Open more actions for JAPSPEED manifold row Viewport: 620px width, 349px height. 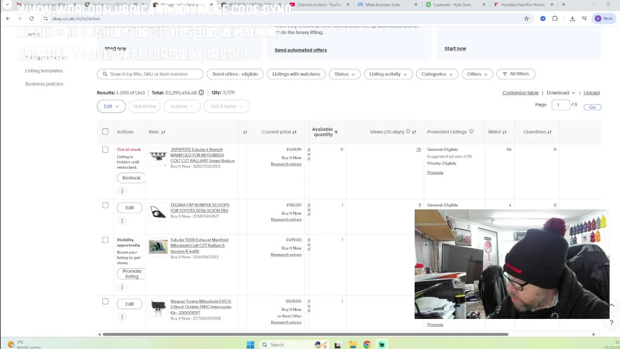122,191
